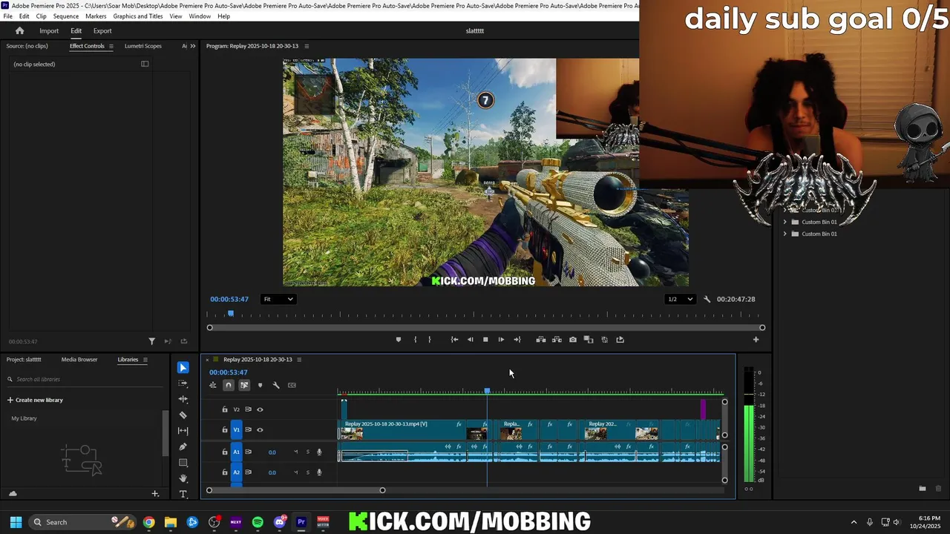Click the Program monitor playhead marker

pos(231,314)
